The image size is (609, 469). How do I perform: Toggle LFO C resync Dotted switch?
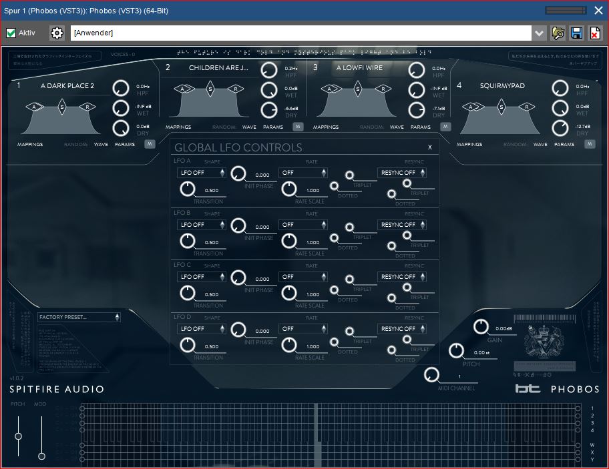coord(391,298)
